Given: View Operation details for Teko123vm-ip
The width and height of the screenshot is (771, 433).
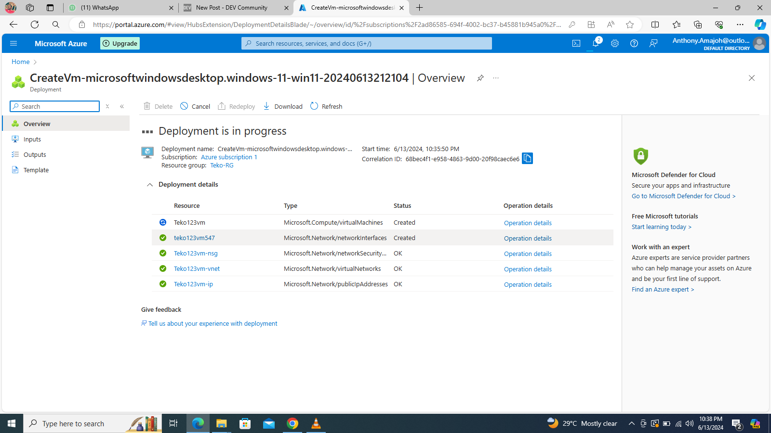Looking at the screenshot, I should pyautogui.click(x=528, y=284).
